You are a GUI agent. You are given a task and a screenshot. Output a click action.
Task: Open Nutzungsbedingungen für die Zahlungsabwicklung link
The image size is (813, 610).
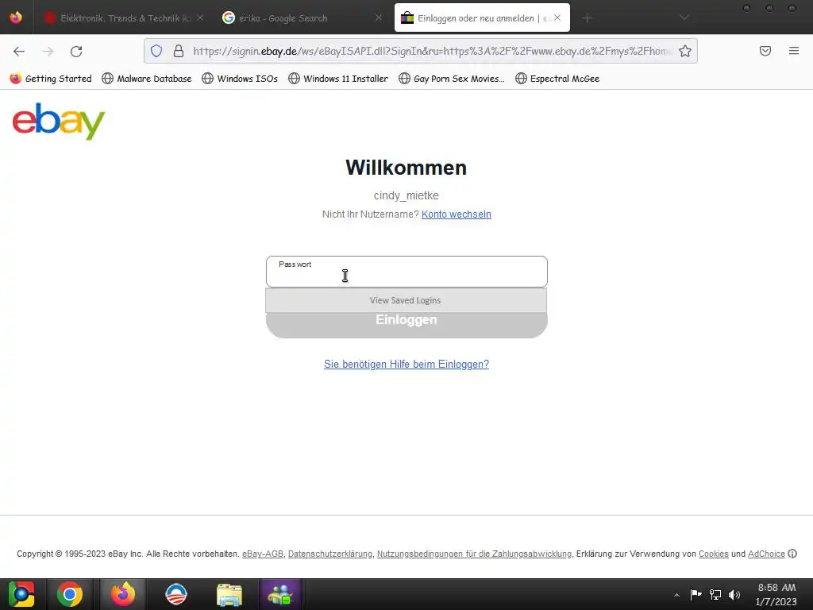tap(475, 554)
